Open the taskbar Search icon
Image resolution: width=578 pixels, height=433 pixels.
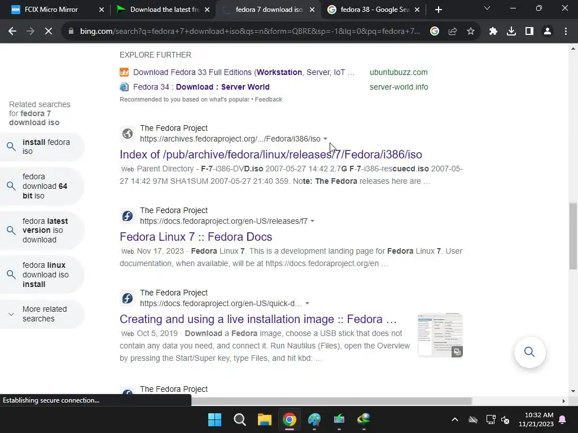(x=239, y=419)
